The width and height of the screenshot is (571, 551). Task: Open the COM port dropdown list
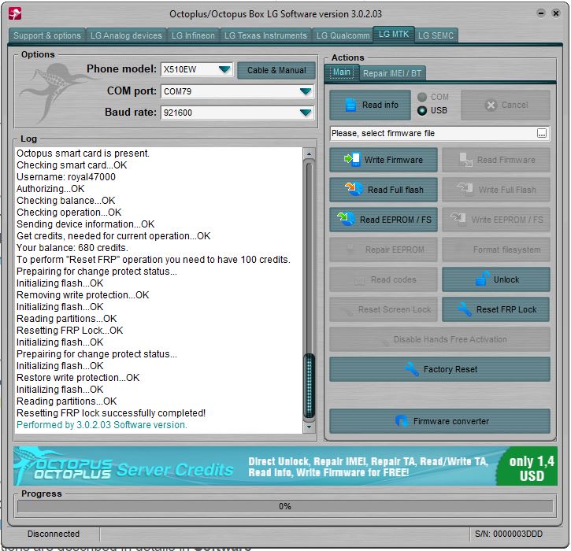point(306,91)
